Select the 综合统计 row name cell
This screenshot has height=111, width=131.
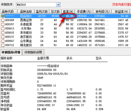(26, 16)
